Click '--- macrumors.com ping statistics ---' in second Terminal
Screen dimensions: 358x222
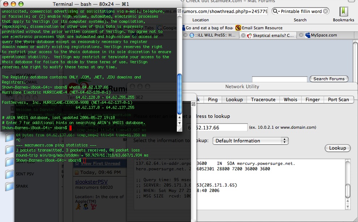click(x=56, y=145)
